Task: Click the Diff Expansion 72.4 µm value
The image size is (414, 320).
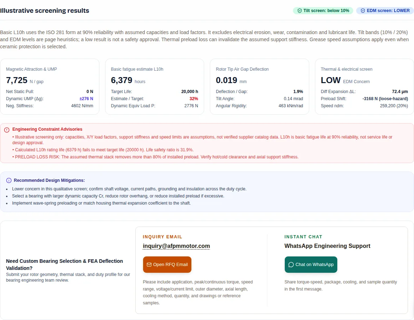Action: pyautogui.click(x=400, y=92)
